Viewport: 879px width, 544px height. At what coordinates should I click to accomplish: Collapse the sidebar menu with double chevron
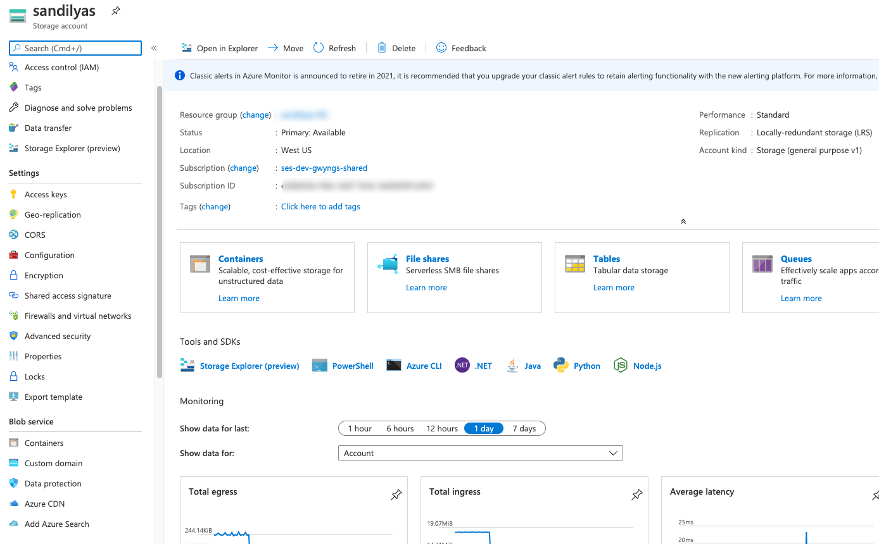click(154, 48)
